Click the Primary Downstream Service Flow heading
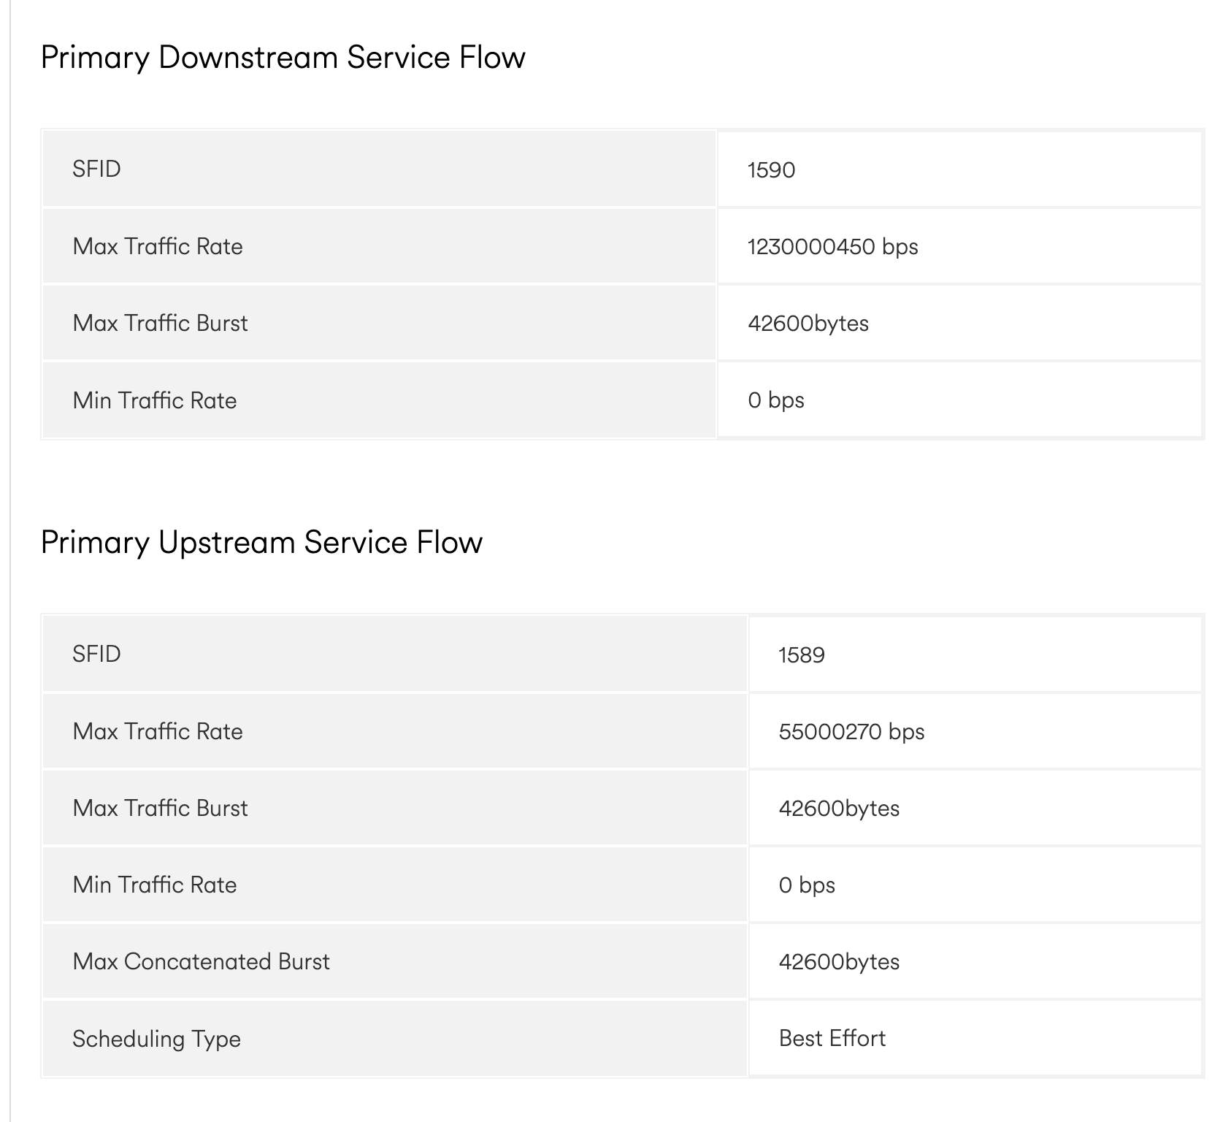This screenshot has height=1122, width=1231. (283, 58)
